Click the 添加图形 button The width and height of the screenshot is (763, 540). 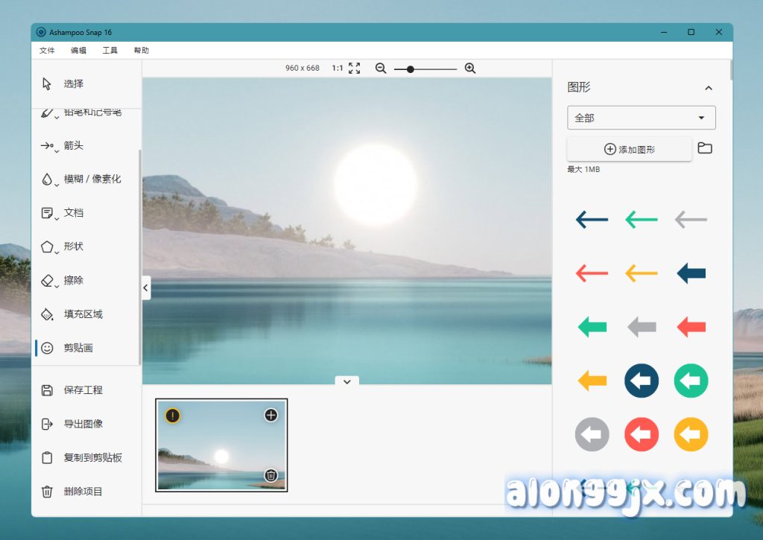pyautogui.click(x=629, y=149)
